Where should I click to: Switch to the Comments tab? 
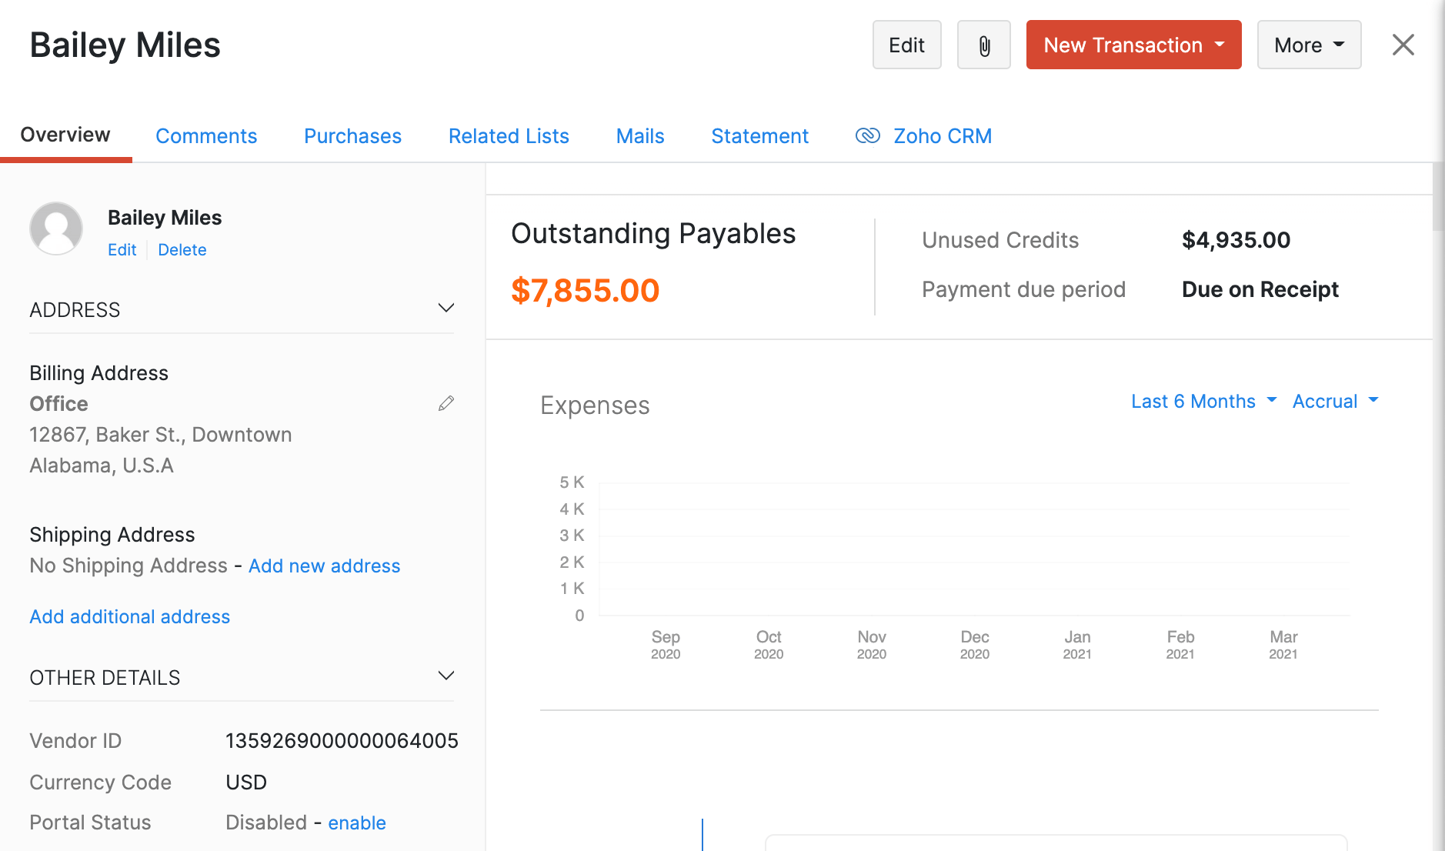[x=206, y=136]
